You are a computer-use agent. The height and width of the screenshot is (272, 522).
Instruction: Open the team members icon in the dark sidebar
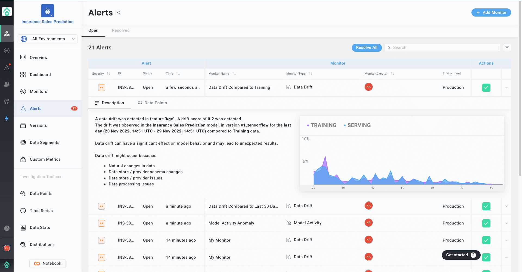pyautogui.click(x=7, y=84)
